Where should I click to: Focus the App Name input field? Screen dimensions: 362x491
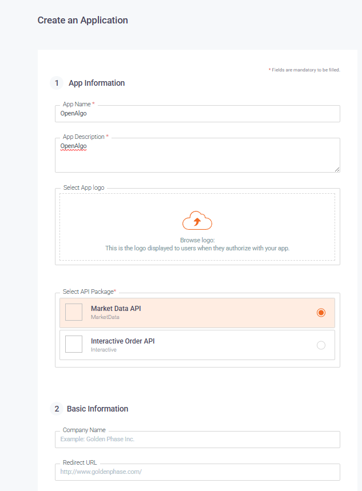click(x=197, y=114)
